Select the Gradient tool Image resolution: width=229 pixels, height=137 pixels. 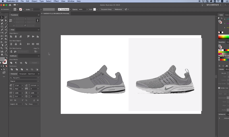[x=2, y=45]
